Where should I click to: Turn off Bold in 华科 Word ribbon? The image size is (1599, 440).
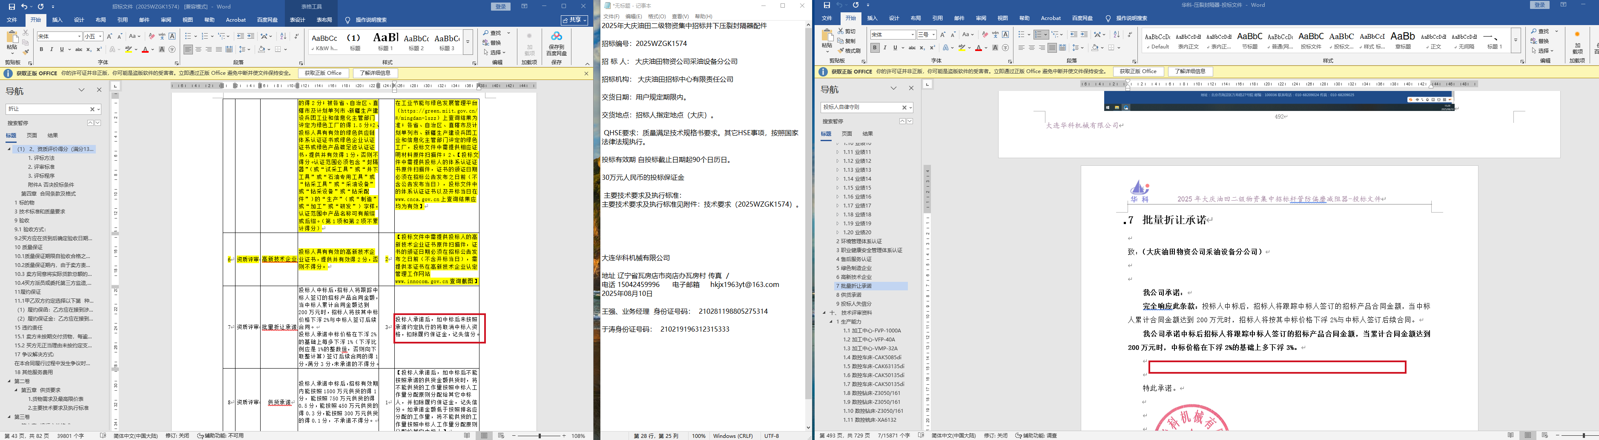tap(875, 48)
